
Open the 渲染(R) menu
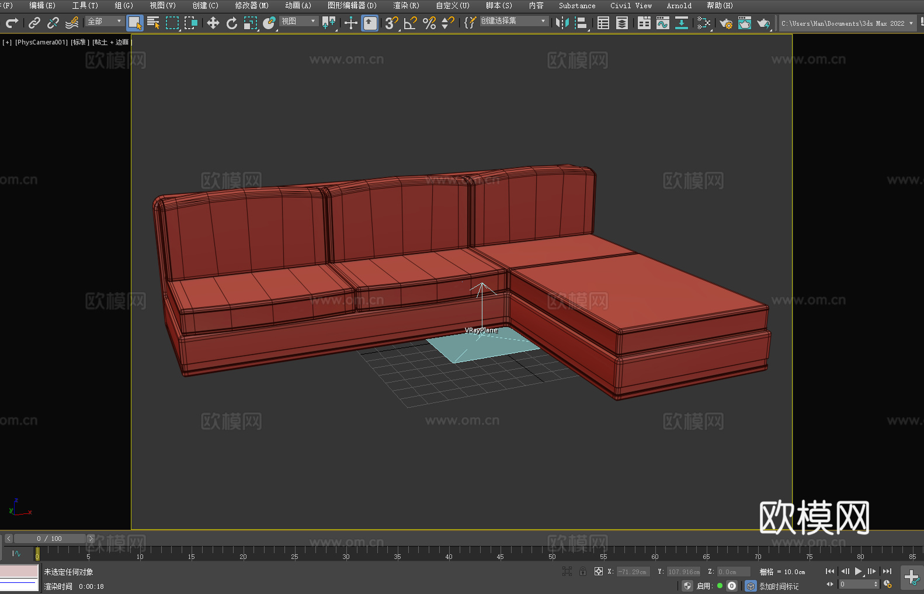click(x=406, y=5)
